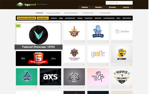Open the Providence Academy thumbnail
Viewport: 150px width, 94px height.
74,54
